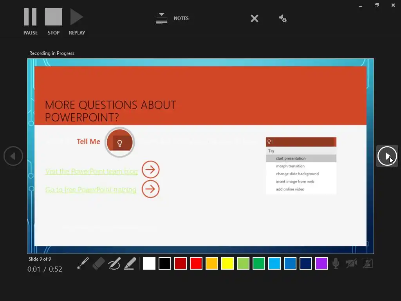Choose the bright red ink color
This screenshot has width=401, height=301.
click(196, 263)
